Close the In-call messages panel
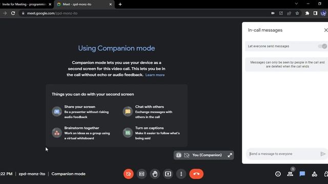This screenshot has height=184, width=328. click(326, 30)
